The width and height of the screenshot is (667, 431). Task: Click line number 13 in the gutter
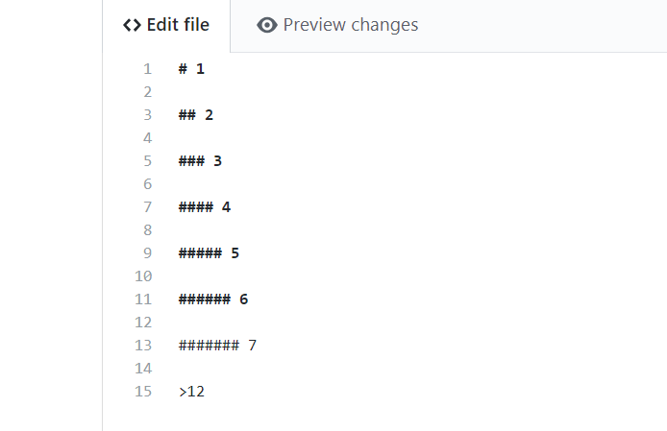click(x=143, y=346)
